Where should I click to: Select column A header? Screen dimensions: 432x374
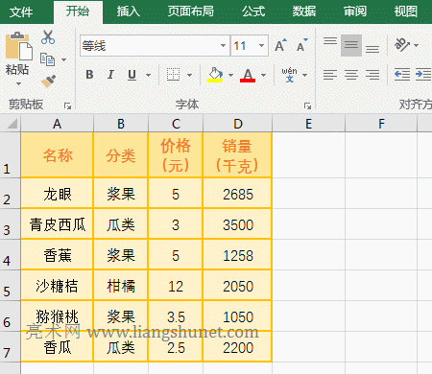(57, 124)
